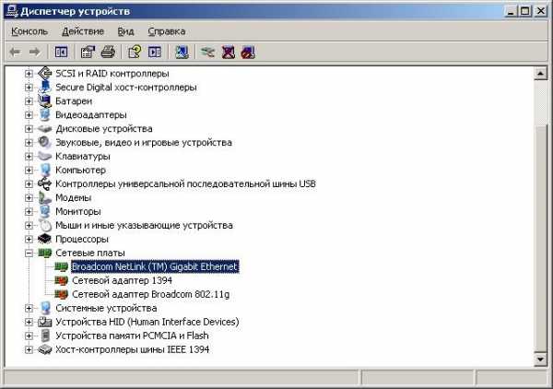Click the Модемы category icon
Viewport: 553px width, 389px height.
(x=45, y=197)
